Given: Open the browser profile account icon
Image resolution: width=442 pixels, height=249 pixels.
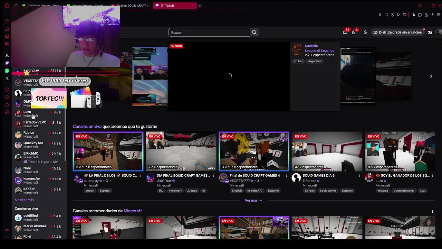Looking at the screenshot, I should pos(426,15).
